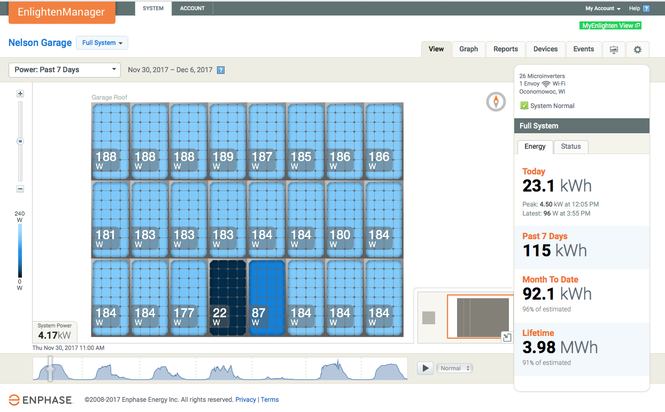Open the settings gear tab
Screen dimensions: 665x412
tap(637, 49)
